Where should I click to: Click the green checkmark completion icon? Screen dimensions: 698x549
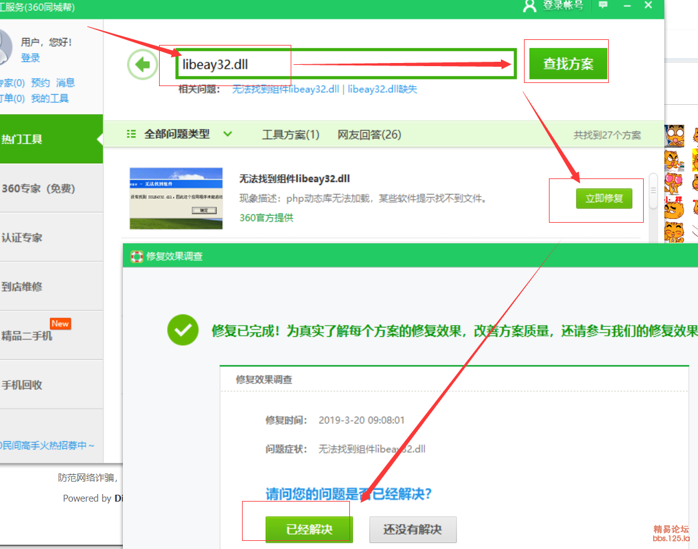(183, 330)
